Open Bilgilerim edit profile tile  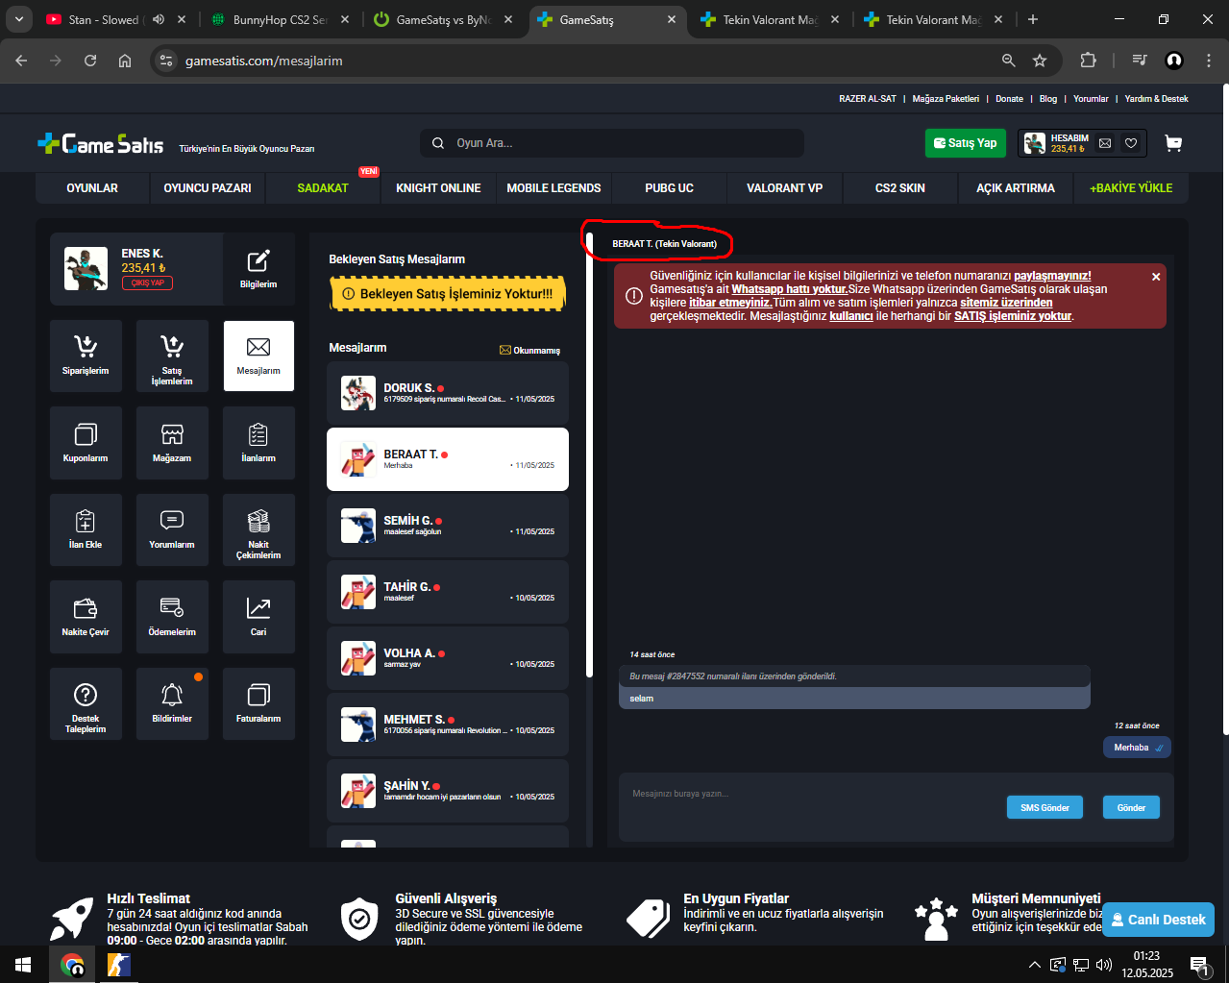click(258, 269)
